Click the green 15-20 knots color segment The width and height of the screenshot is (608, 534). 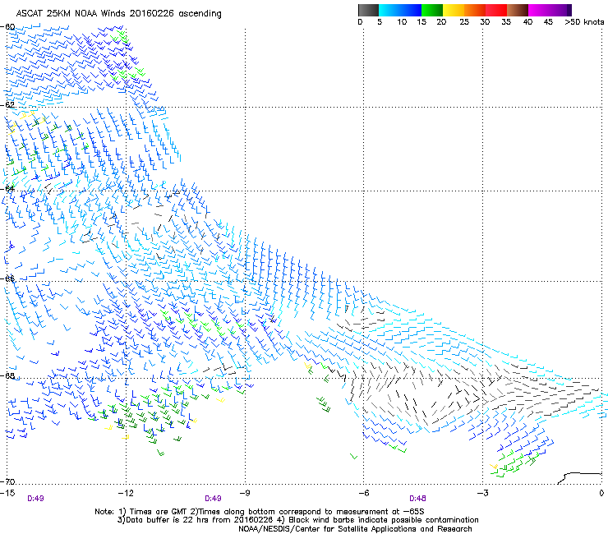click(432, 10)
